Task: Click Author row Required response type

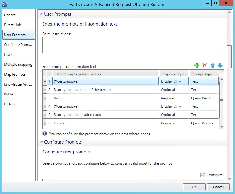Action: (174, 98)
